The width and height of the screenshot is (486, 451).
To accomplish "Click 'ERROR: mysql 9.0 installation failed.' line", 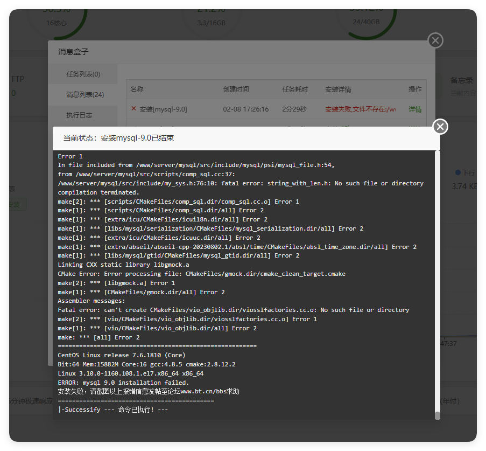I will coord(123,383).
